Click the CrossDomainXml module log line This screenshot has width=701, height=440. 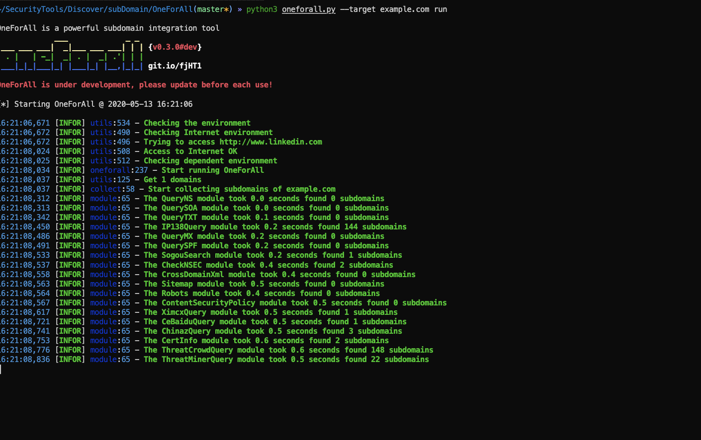pos(279,275)
